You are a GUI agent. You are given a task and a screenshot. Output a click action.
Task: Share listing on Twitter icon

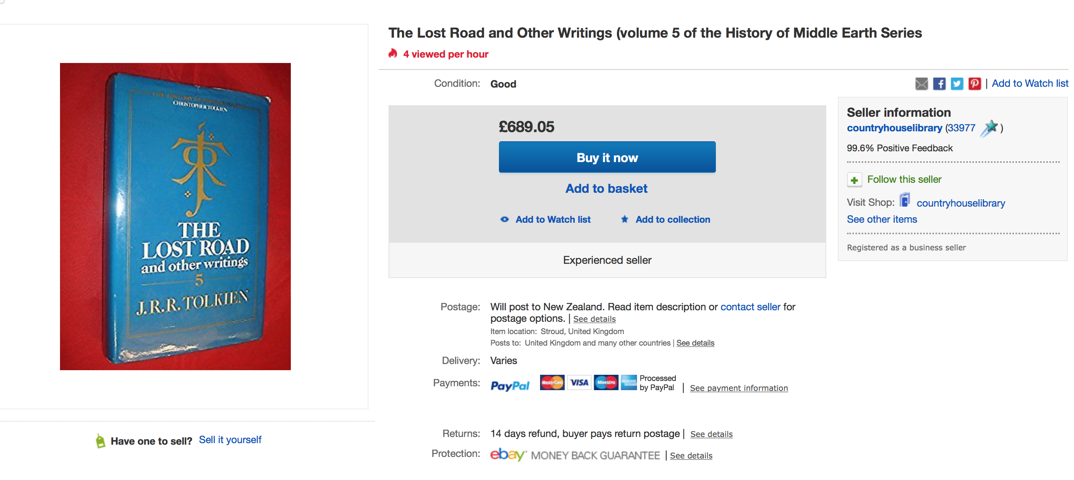pyautogui.click(x=956, y=84)
